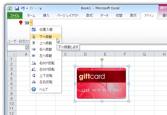The image size is (167, 115).
Task: Click the Name Box showing 図
Action: pos(19,48)
